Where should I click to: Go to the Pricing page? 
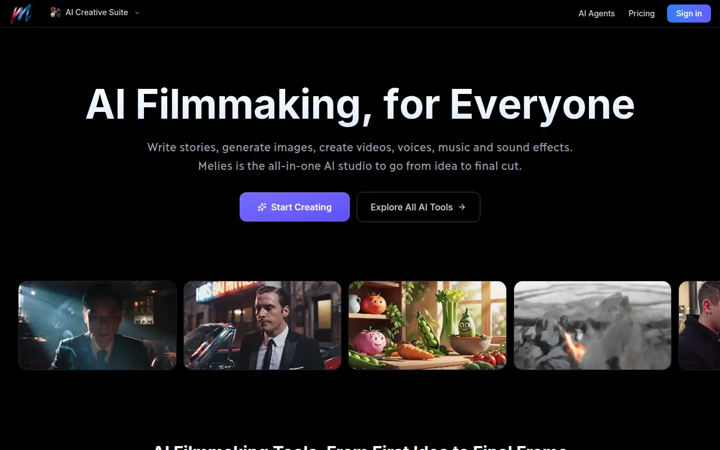point(641,13)
